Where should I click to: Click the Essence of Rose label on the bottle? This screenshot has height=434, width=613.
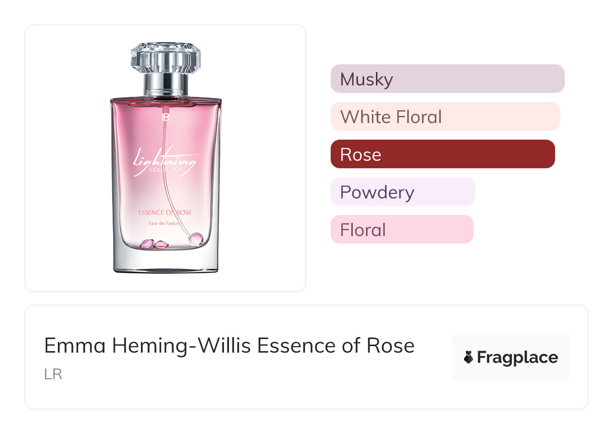point(165,212)
